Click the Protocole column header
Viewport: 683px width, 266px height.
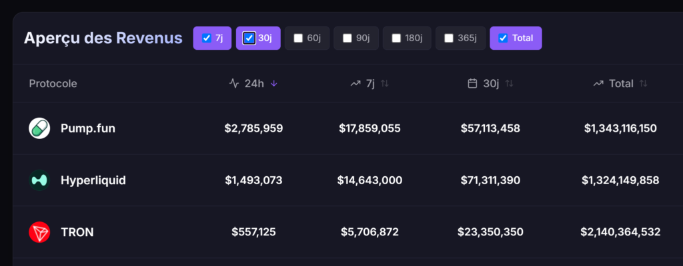coord(53,83)
